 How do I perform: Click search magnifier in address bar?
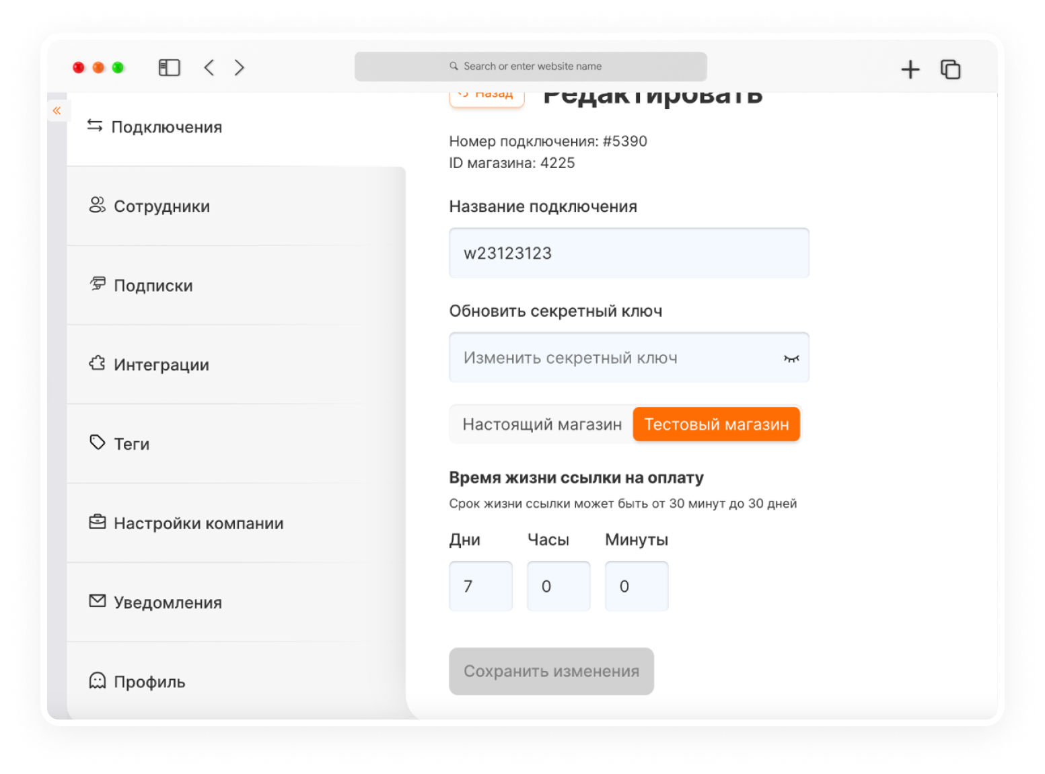pyautogui.click(x=454, y=66)
